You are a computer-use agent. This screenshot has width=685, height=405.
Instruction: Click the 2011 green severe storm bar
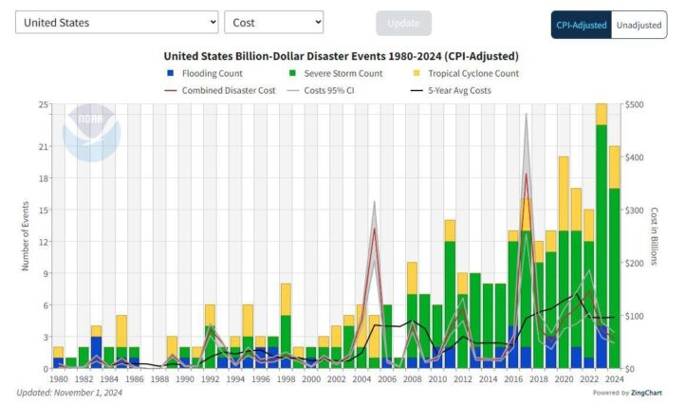coord(450,294)
